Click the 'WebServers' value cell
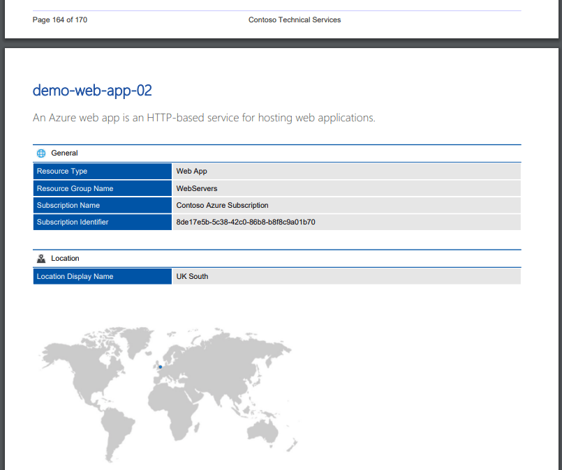The height and width of the screenshot is (470, 562). tap(346, 188)
